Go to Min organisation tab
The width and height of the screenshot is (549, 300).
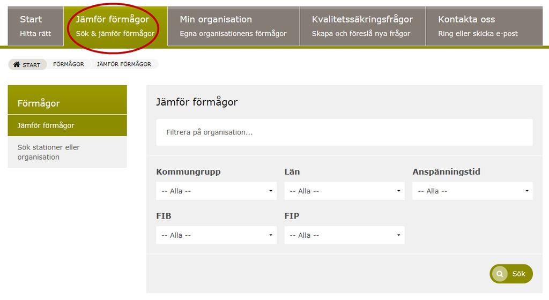(x=234, y=26)
